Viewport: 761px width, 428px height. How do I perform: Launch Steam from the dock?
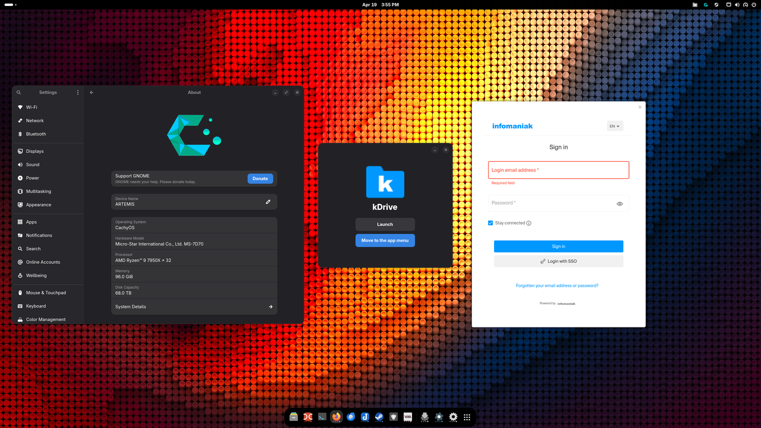coord(379,417)
